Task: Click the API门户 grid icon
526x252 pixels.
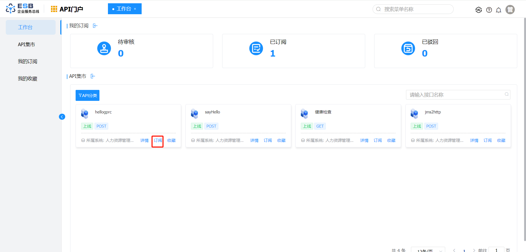Action: click(54, 9)
